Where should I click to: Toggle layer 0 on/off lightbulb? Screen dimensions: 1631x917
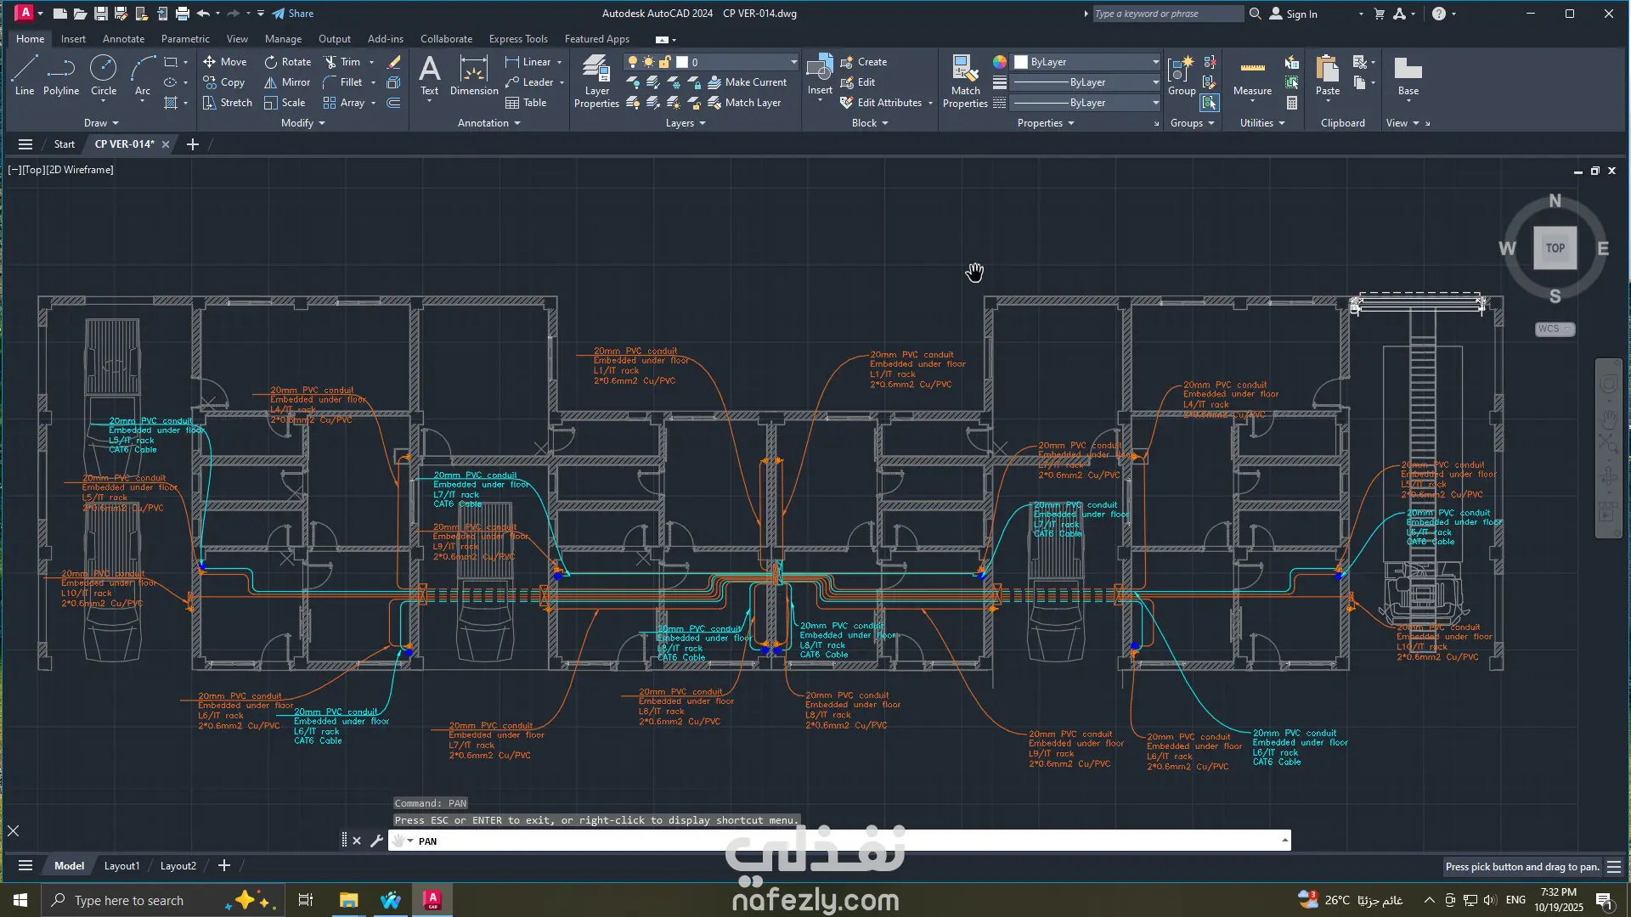coord(633,62)
